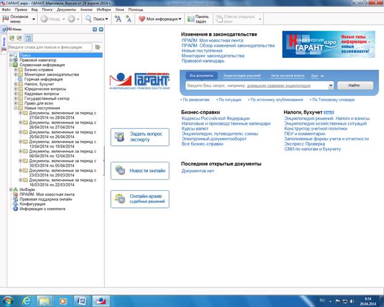Increase font size with larger A icon
This screenshot has width=384, height=307.
[x=118, y=19]
